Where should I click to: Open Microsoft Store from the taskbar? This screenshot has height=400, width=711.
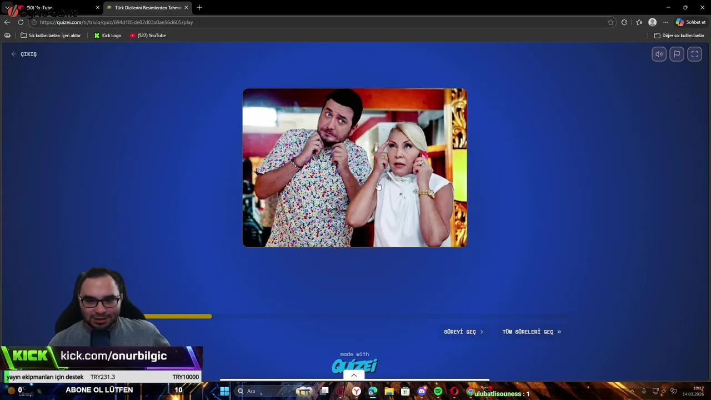point(405,391)
